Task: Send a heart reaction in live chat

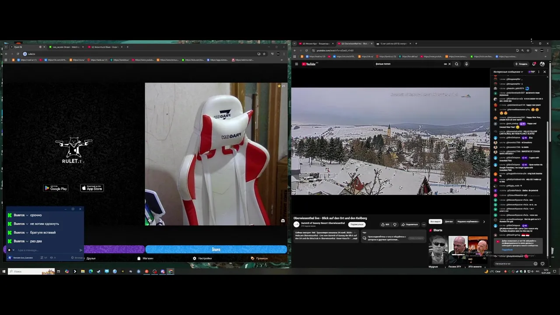Action: pyautogui.click(x=542, y=264)
